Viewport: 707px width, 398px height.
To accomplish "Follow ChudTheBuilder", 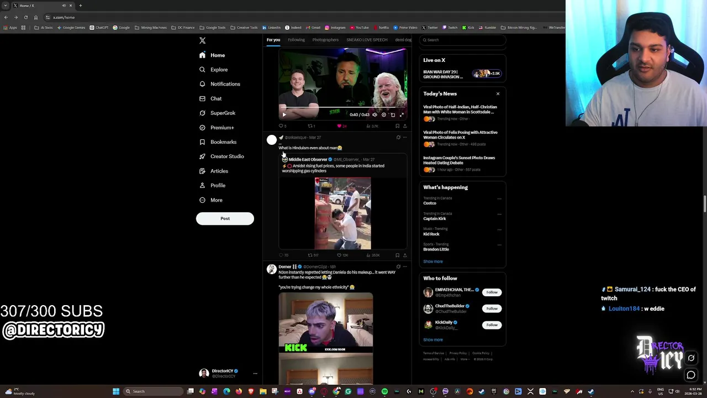I will [x=492, y=308].
